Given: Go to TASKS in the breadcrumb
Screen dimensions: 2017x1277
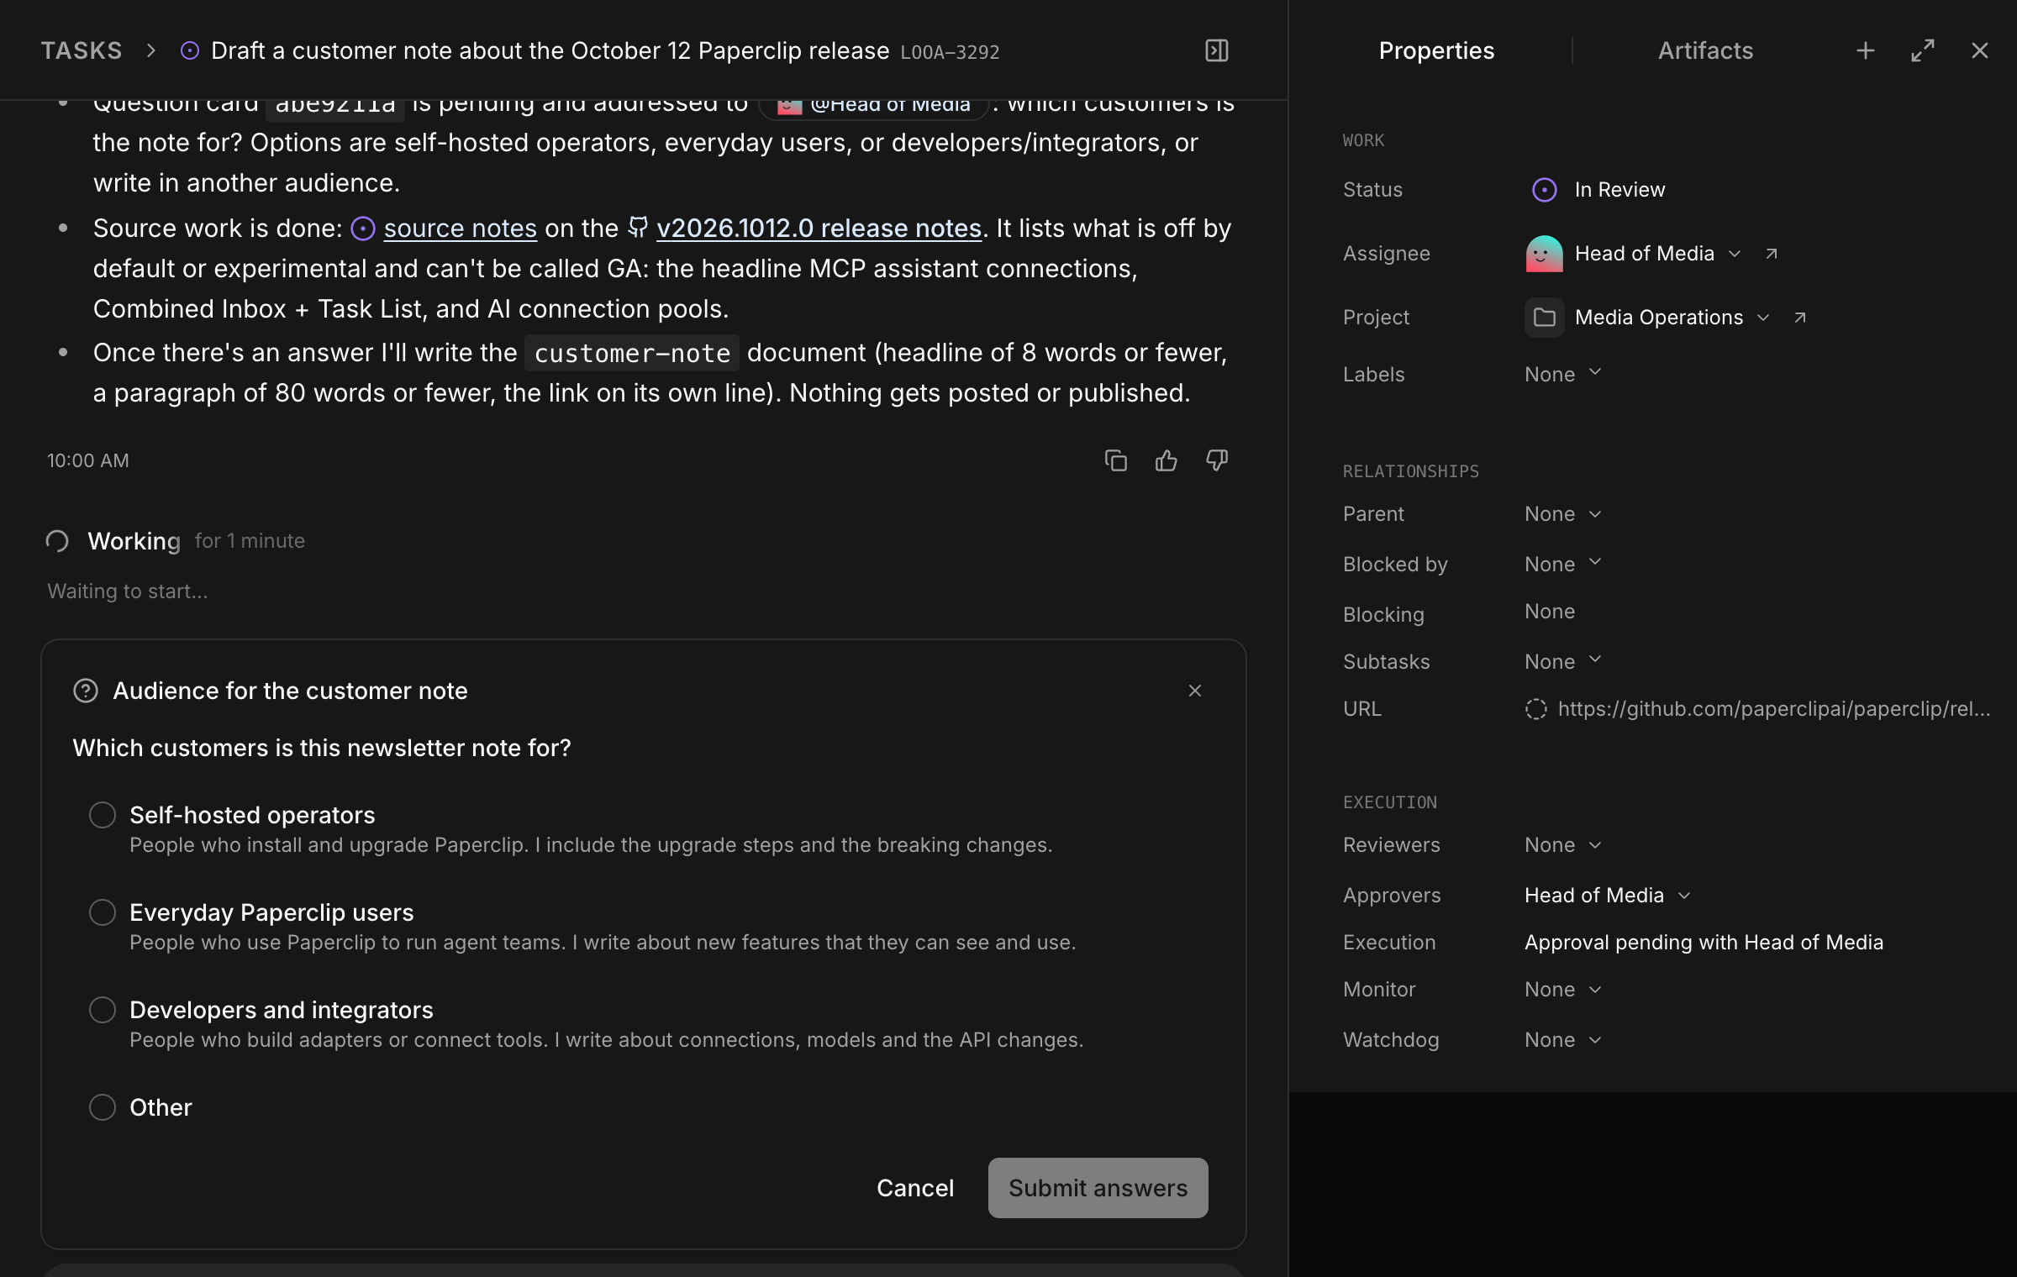Looking at the screenshot, I should click(x=82, y=50).
